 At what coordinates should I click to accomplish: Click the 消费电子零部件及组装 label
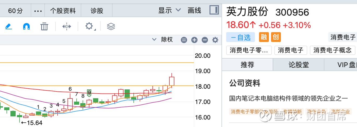[x=254, y=111]
